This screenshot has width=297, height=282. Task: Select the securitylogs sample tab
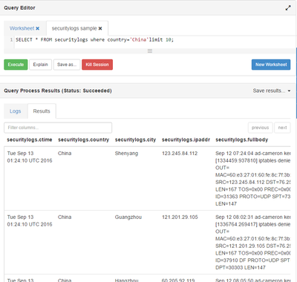pyautogui.click(x=74, y=28)
